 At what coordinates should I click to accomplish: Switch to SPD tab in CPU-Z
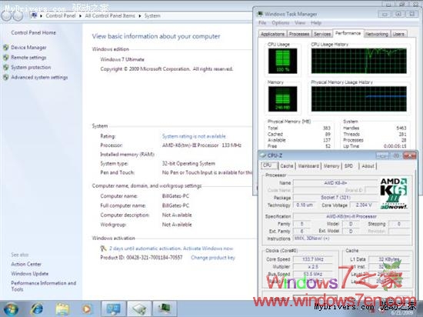[x=348, y=166]
